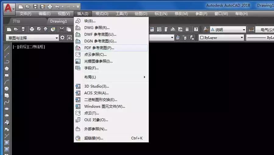
Task: Open the 视图(V) menu
Action: coord(64,14)
